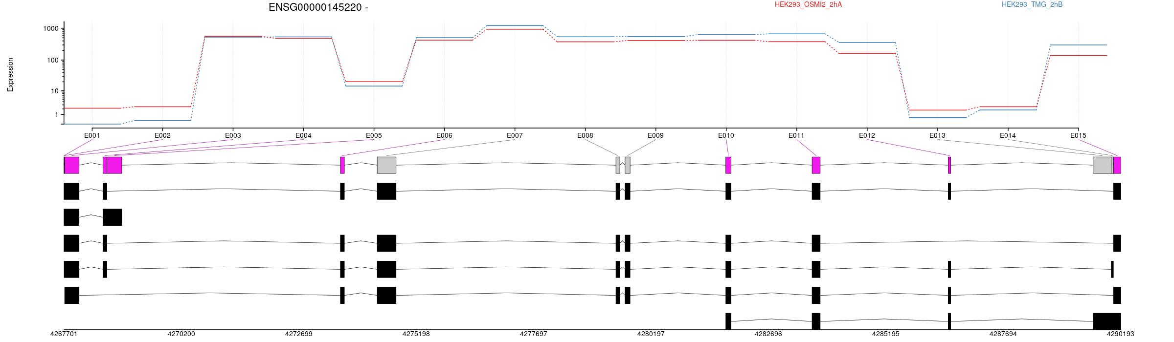Image resolution: width=1174 pixels, height=342 pixels.
Task: Click the Expression axis label
Action: point(10,75)
